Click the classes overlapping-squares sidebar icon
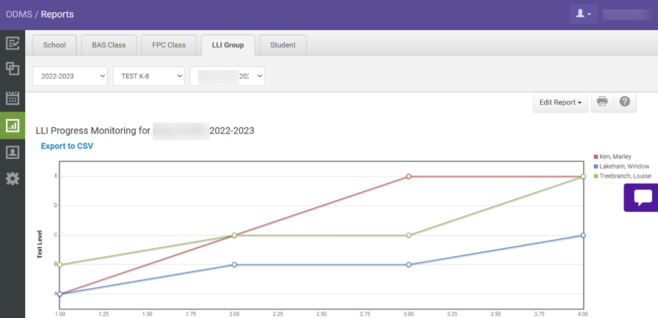 (12, 69)
